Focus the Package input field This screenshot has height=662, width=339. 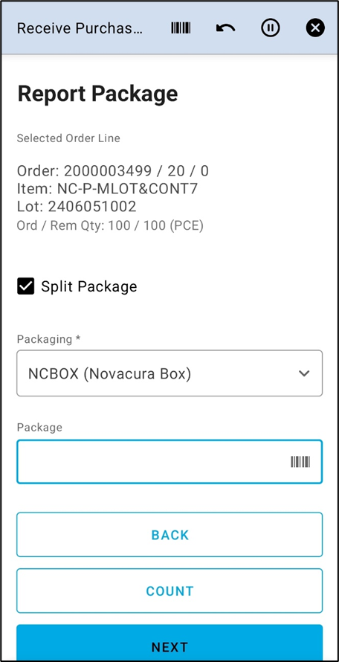(169, 462)
